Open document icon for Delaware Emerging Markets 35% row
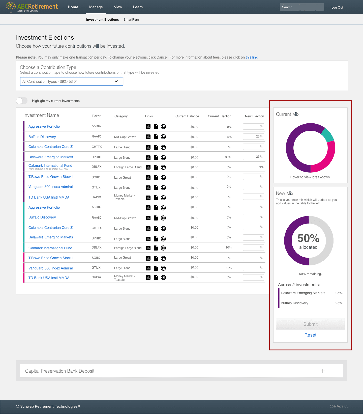Screen dimensions: 363x414 click(156, 158)
